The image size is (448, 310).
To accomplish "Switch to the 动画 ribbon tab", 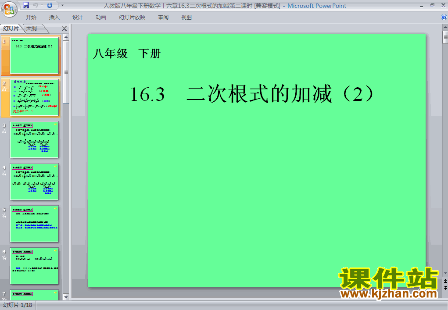I will coord(101,18).
